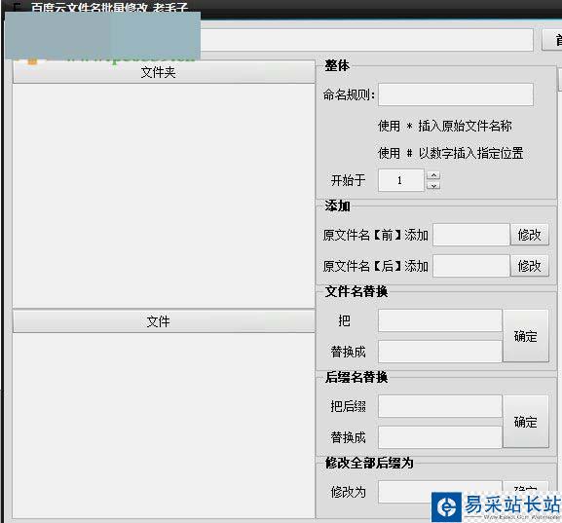562x523 pixels.
Task: Decrease the 开始于 value with down arrow
Action: (x=433, y=186)
